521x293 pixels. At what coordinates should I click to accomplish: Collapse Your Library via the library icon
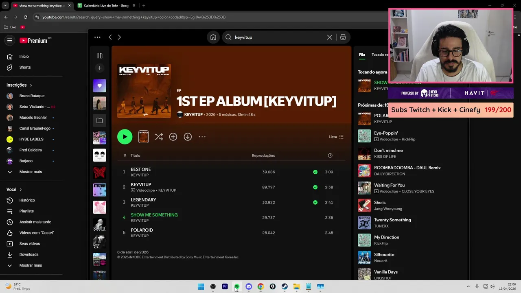99,56
